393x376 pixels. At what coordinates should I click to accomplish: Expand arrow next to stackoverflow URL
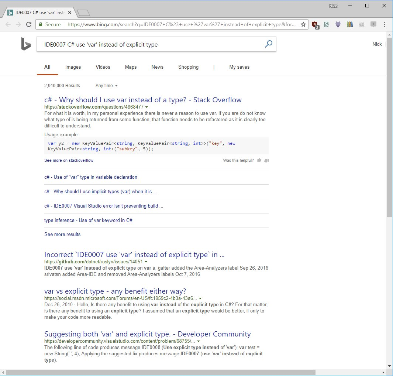click(x=146, y=107)
